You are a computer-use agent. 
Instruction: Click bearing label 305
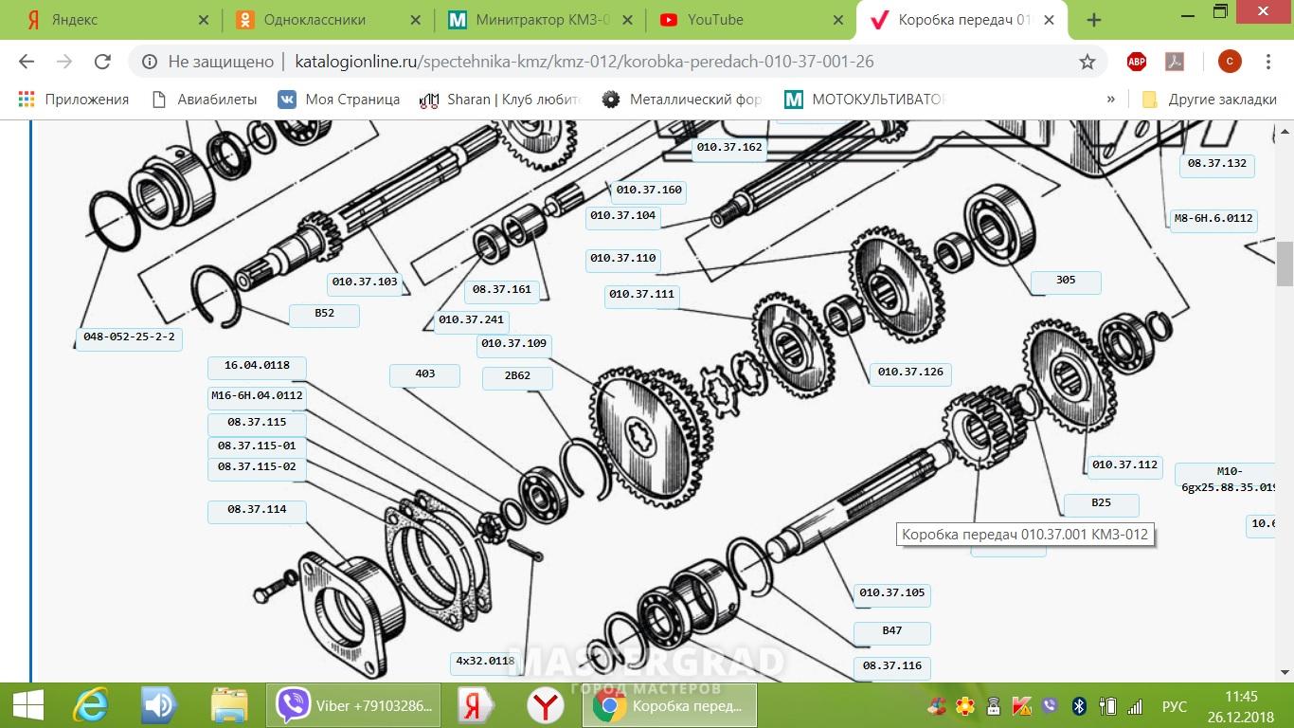point(1066,281)
